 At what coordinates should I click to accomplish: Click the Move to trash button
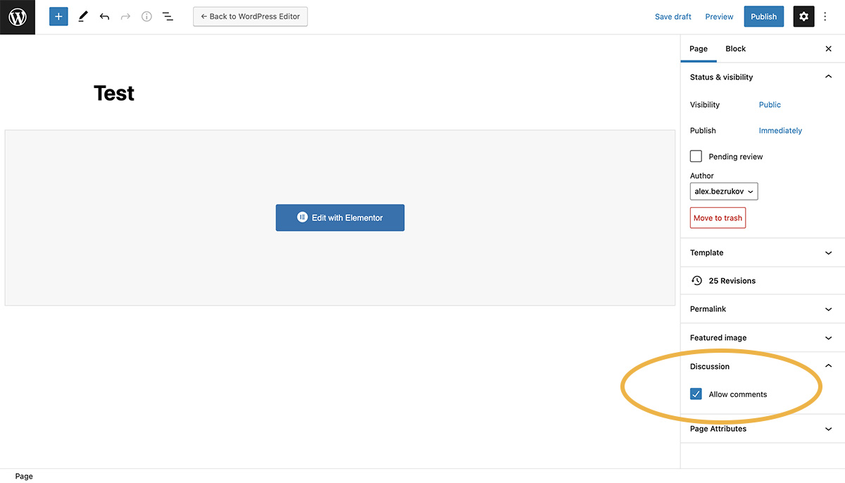coord(718,218)
